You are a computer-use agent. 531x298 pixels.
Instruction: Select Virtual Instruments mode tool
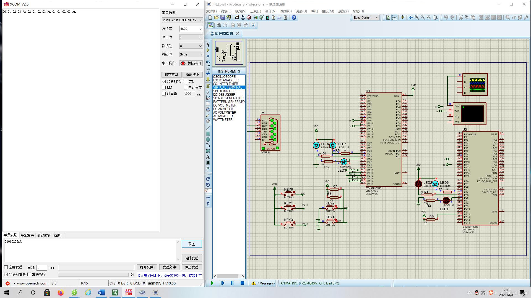point(208,121)
